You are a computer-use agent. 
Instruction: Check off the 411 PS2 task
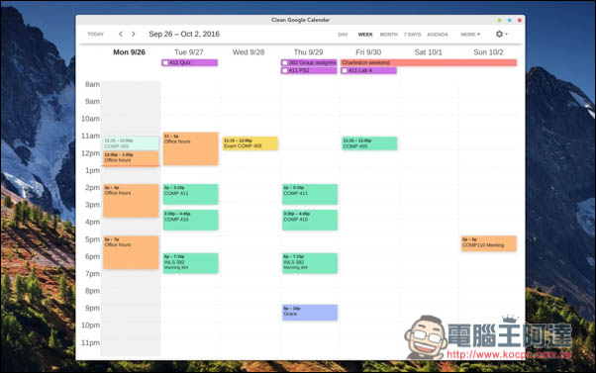285,71
